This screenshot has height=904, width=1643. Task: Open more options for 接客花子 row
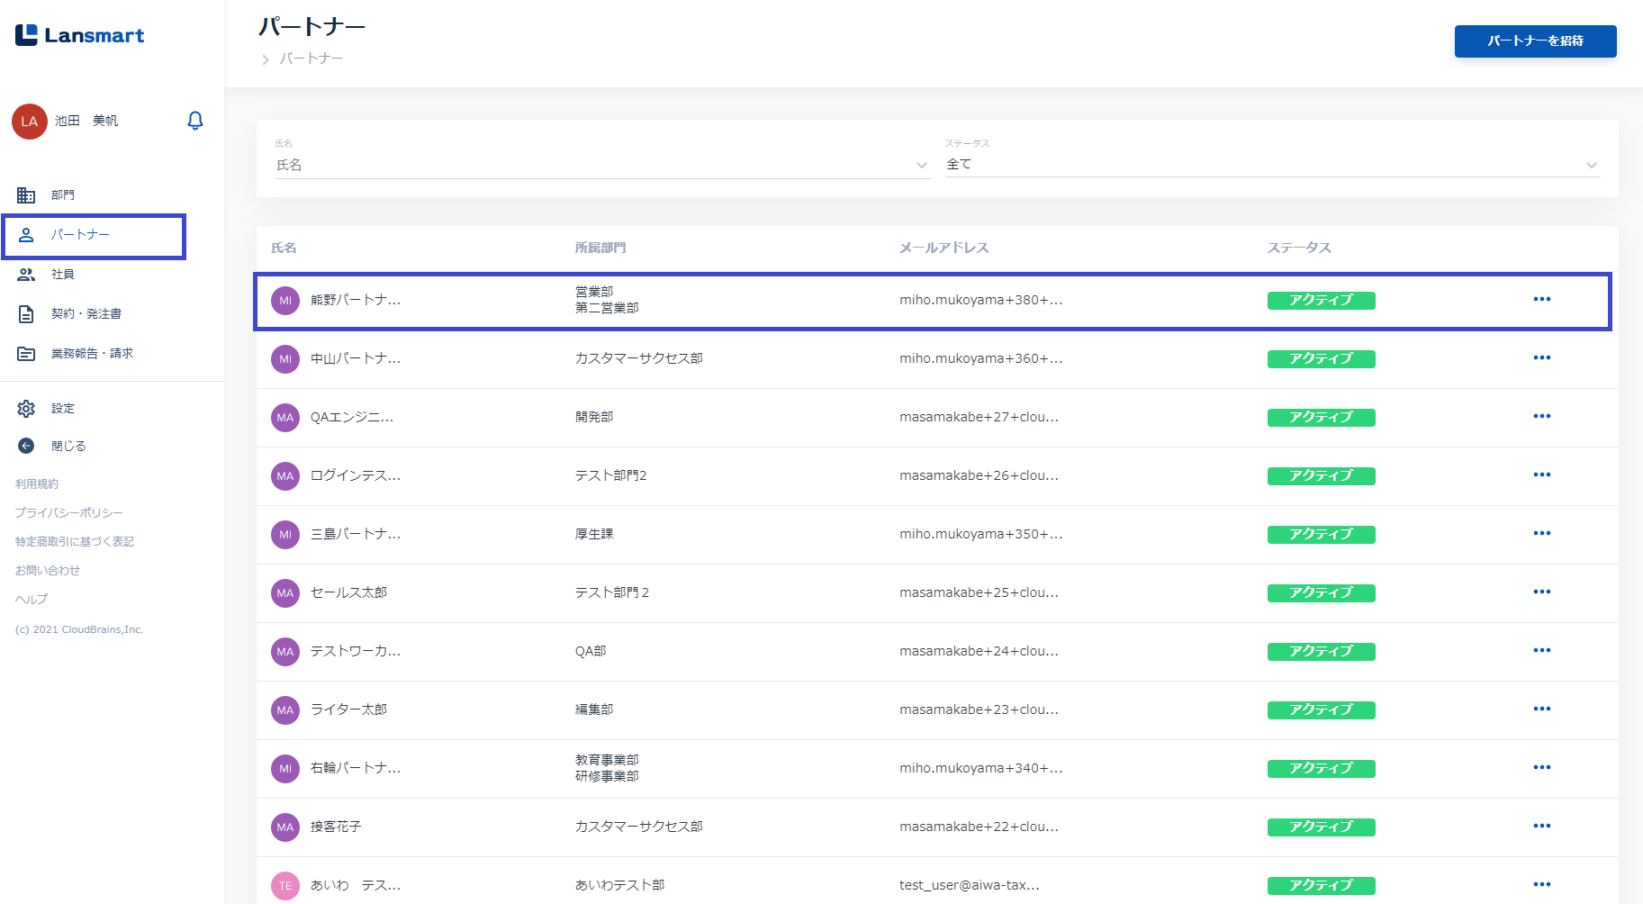(1541, 827)
